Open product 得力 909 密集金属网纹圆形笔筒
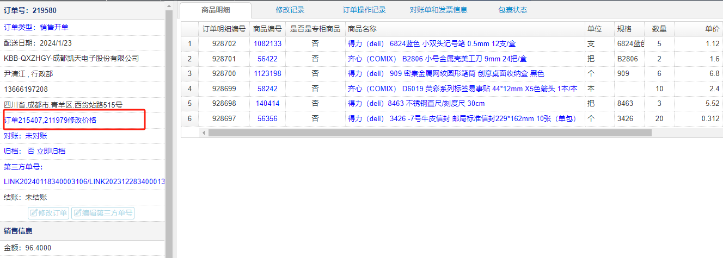This screenshot has width=723, height=258. click(446, 73)
